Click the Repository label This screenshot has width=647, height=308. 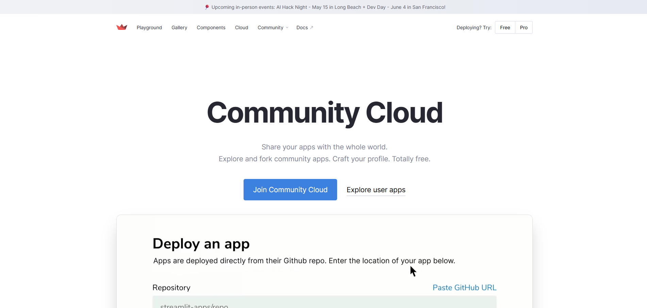coord(171,288)
